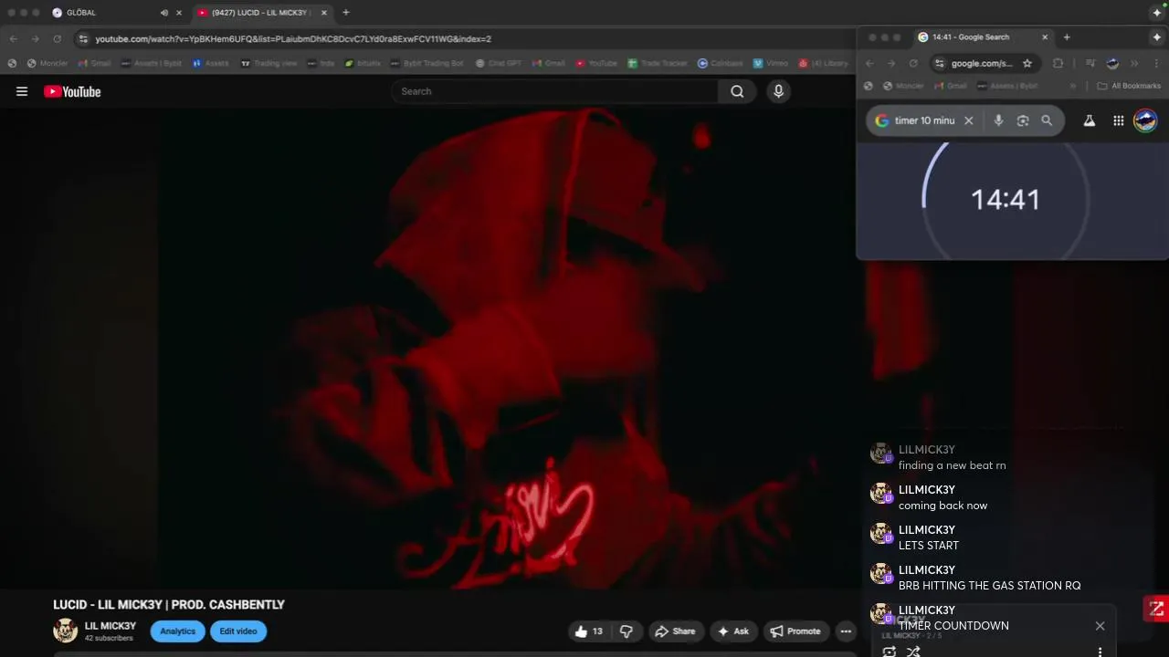Go back in Google window

(869, 64)
